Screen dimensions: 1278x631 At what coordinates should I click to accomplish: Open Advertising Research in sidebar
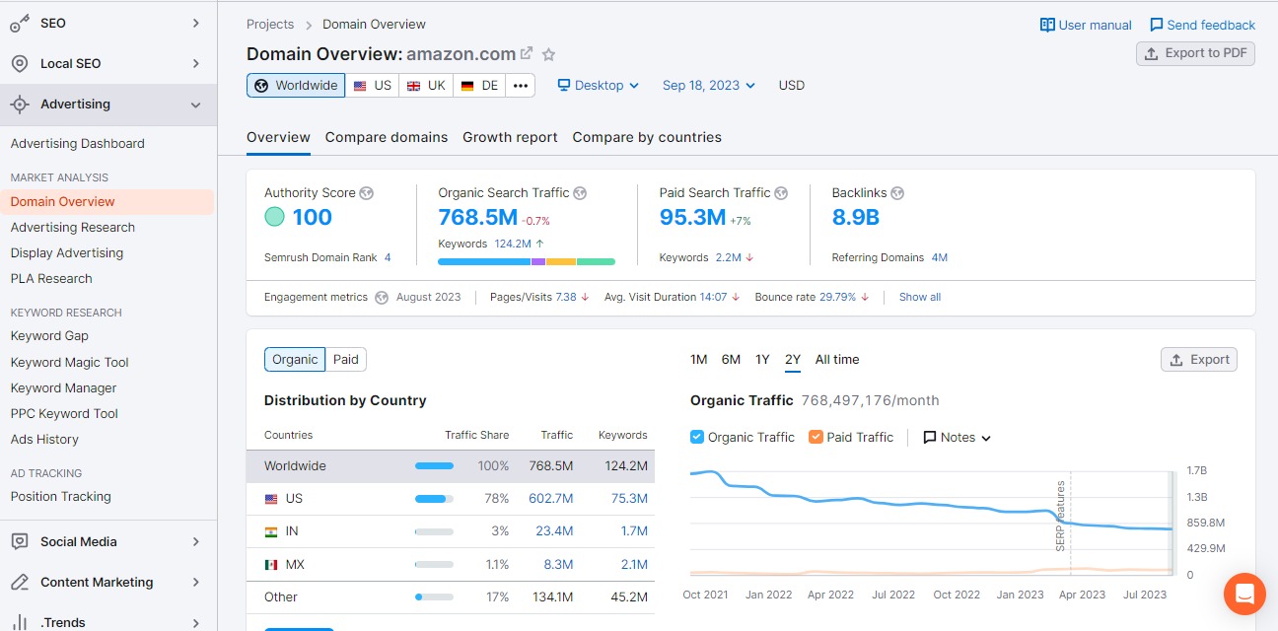(73, 228)
